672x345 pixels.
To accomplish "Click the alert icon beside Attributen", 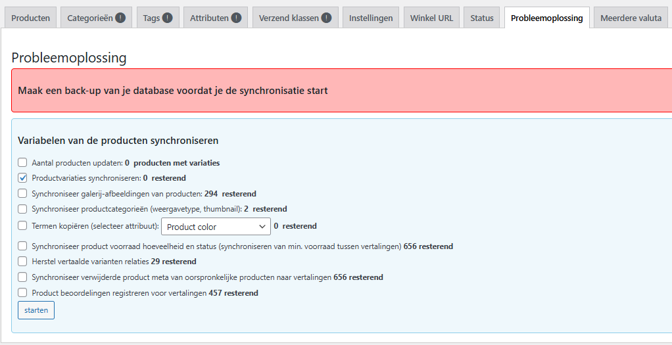I will pyautogui.click(x=236, y=18).
